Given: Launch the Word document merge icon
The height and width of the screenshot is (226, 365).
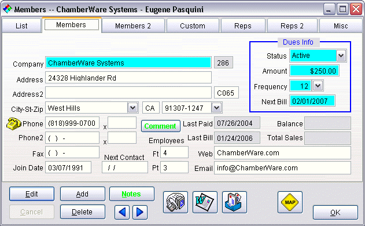Looking at the screenshot, I should [x=205, y=202].
